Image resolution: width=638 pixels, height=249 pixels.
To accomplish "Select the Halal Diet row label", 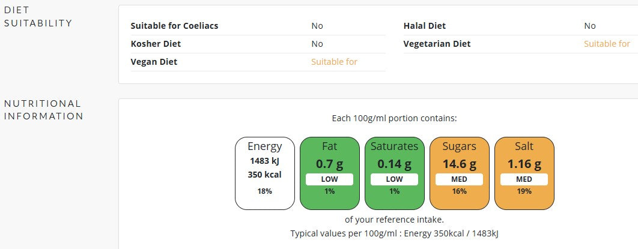I will pos(424,26).
